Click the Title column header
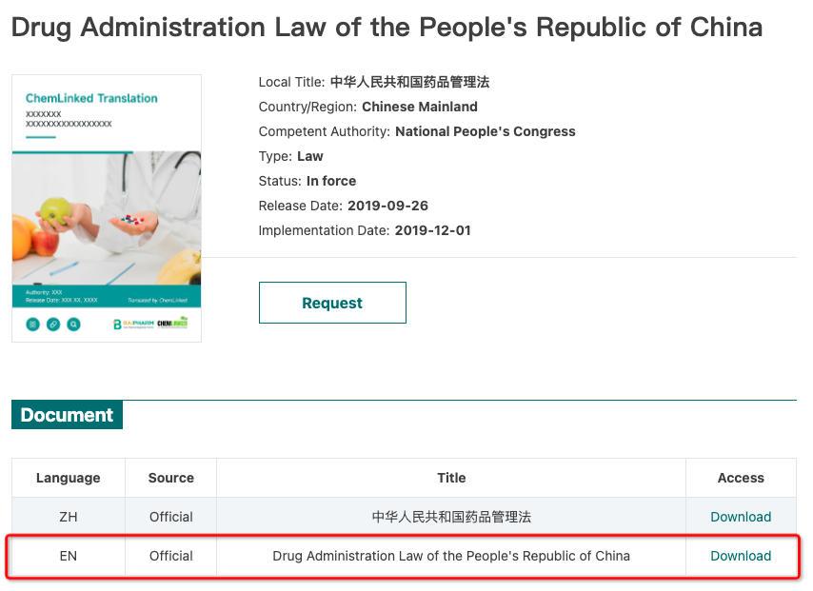Viewport: 813px width, 591px height. click(451, 478)
